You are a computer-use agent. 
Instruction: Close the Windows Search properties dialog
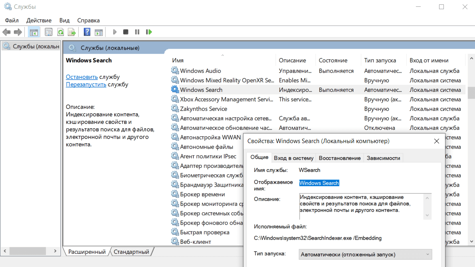click(437, 141)
